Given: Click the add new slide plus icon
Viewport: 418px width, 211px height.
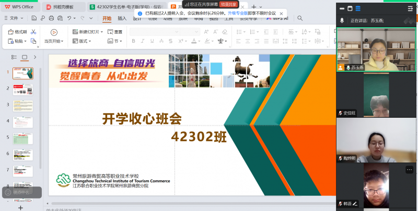Looking at the screenshot, I should [x=21, y=207].
